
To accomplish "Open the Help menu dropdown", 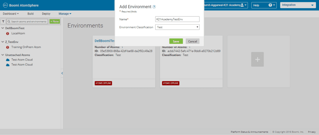I will pyautogui.click(x=264, y=5).
